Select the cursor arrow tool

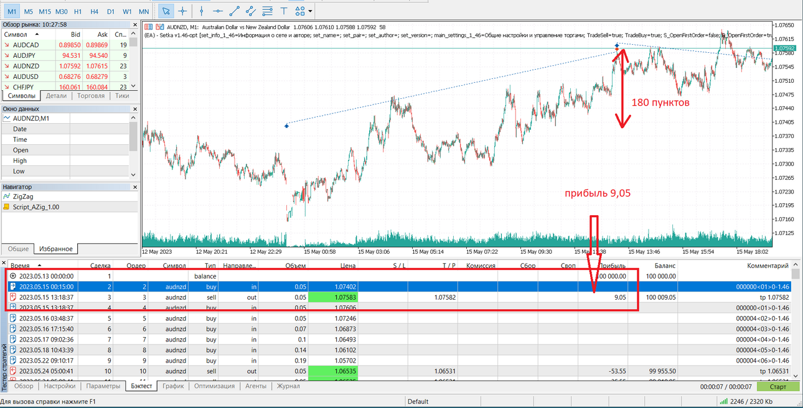click(166, 11)
